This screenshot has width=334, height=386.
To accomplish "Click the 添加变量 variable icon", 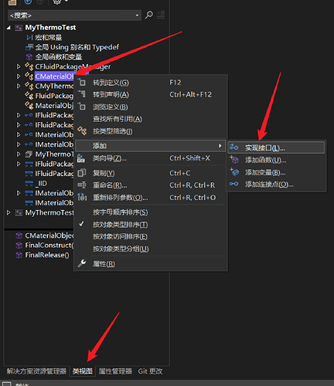I will click(234, 171).
